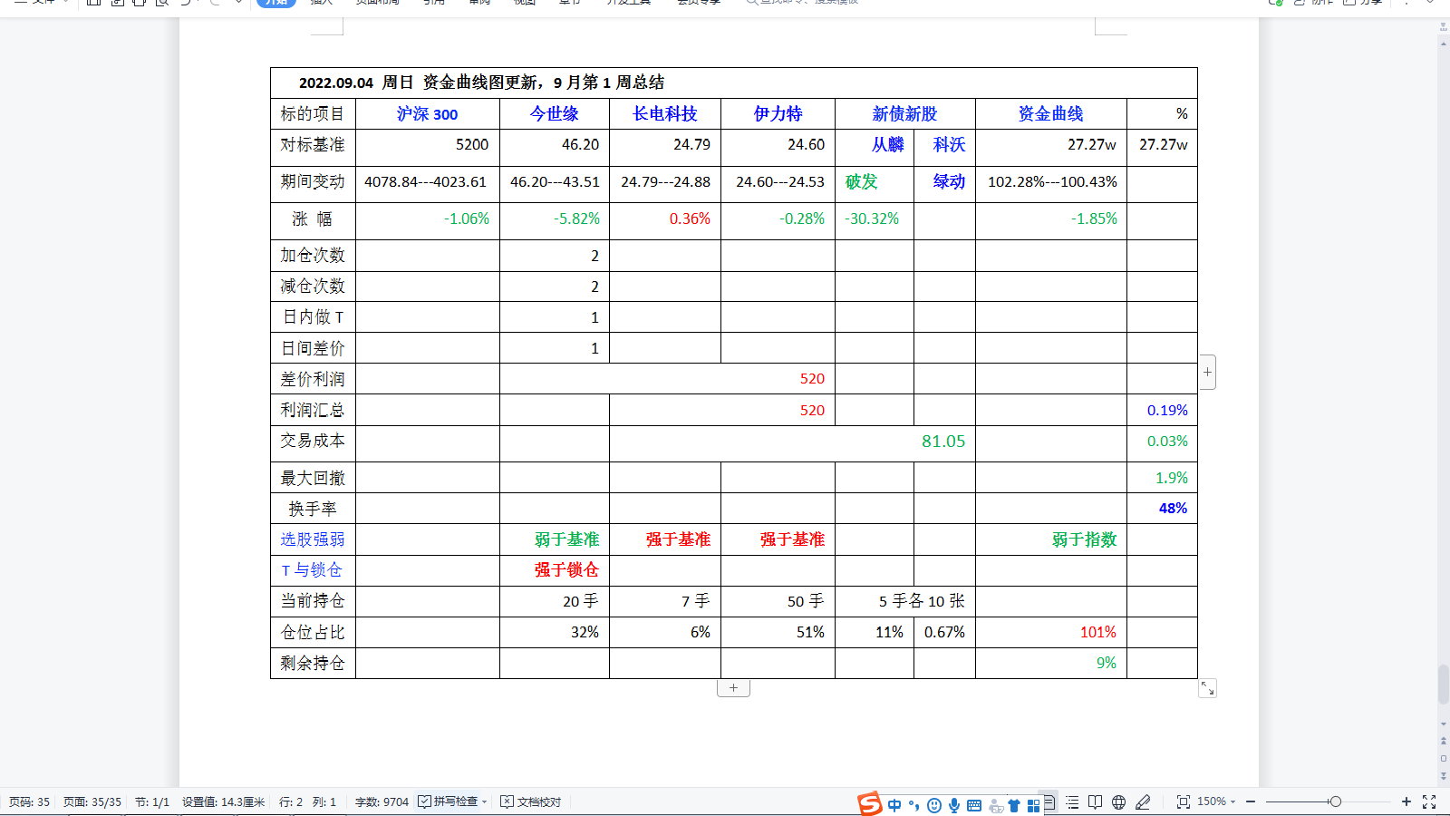Click the Print icon in quick access toolbar

[139, 4]
